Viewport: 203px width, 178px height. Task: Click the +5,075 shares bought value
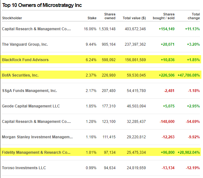coord(169,106)
